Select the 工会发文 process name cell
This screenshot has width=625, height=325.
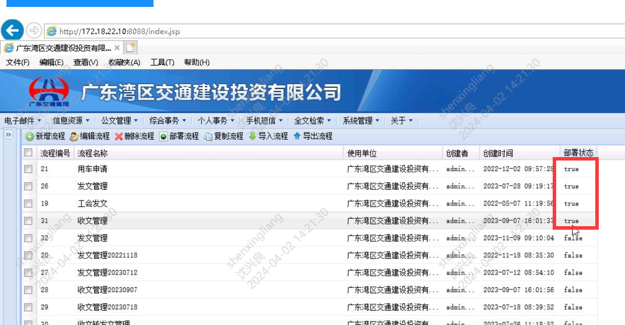click(93, 203)
